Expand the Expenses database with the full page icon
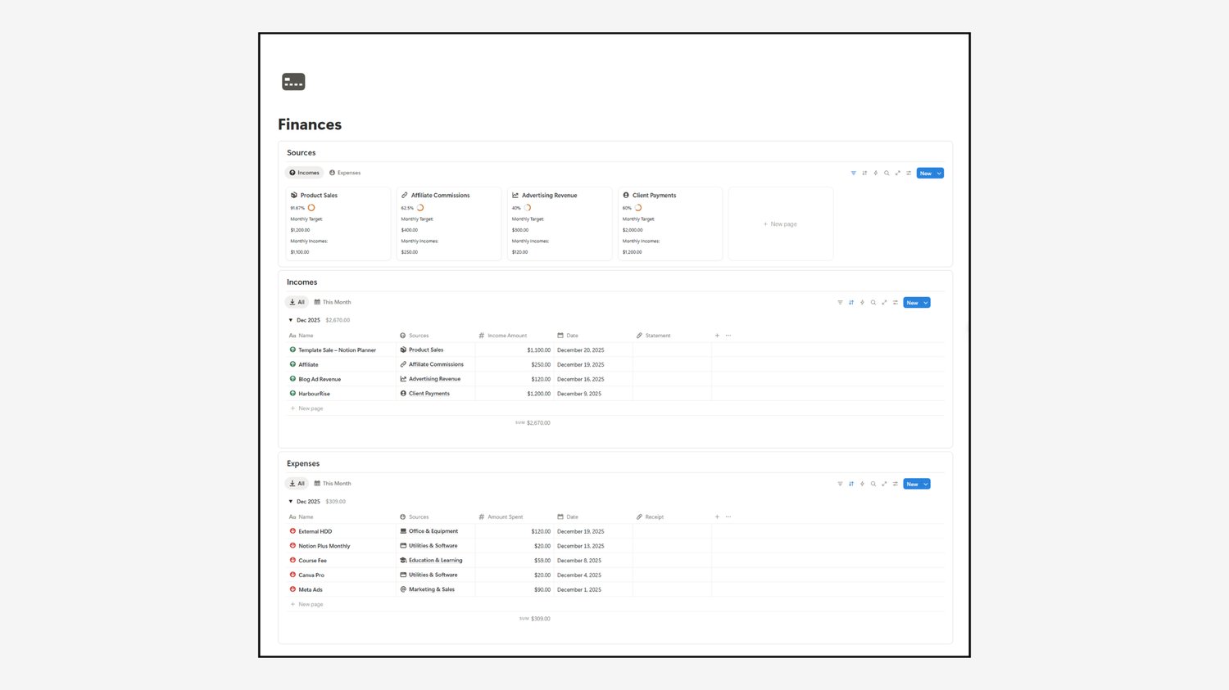Viewport: 1229px width, 690px height. click(884, 484)
